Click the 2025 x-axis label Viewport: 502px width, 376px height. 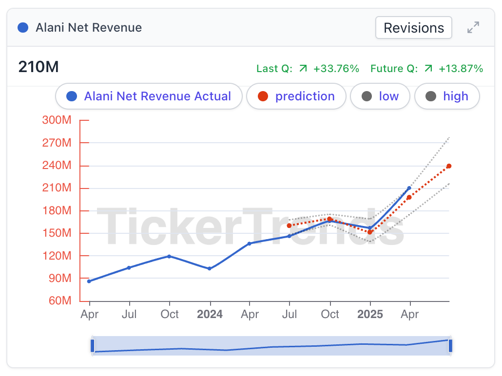pos(370,314)
